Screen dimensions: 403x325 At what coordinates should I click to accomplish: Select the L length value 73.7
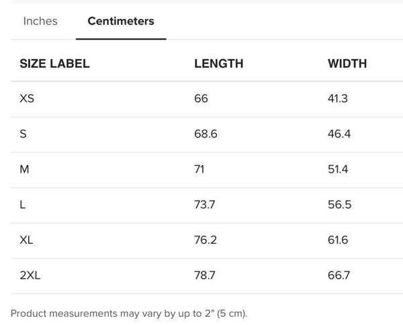click(x=204, y=204)
